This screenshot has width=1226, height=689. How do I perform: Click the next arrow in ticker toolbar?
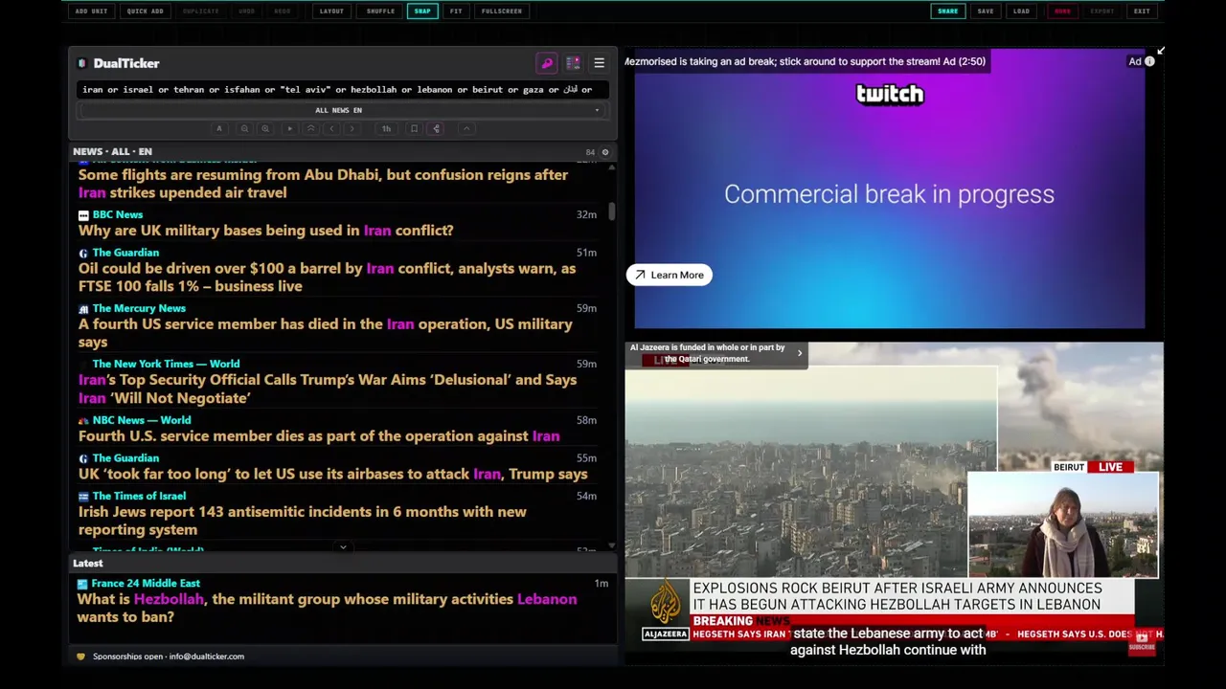click(352, 128)
